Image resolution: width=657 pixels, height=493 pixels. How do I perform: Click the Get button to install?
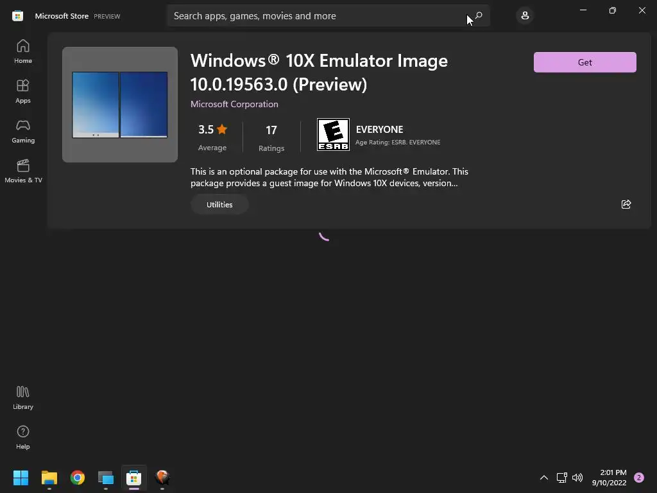coord(585,62)
